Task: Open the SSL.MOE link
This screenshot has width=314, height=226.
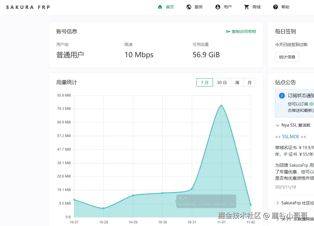Action: pyautogui.click(x=290, y=136)
